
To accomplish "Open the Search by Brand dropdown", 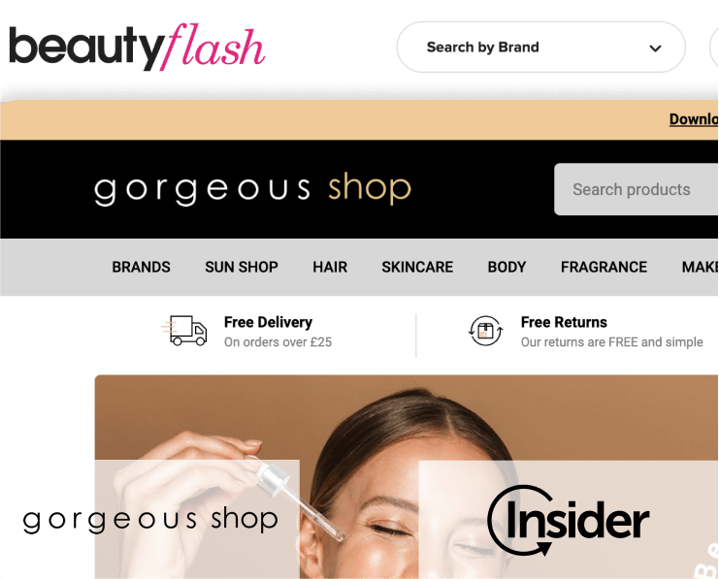I will pos(541,47).
